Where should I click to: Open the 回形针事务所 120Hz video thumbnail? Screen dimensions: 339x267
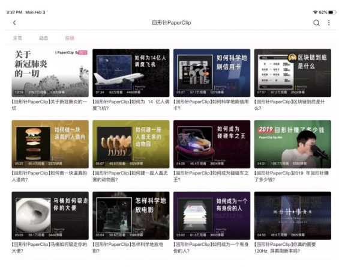(293, 216)
